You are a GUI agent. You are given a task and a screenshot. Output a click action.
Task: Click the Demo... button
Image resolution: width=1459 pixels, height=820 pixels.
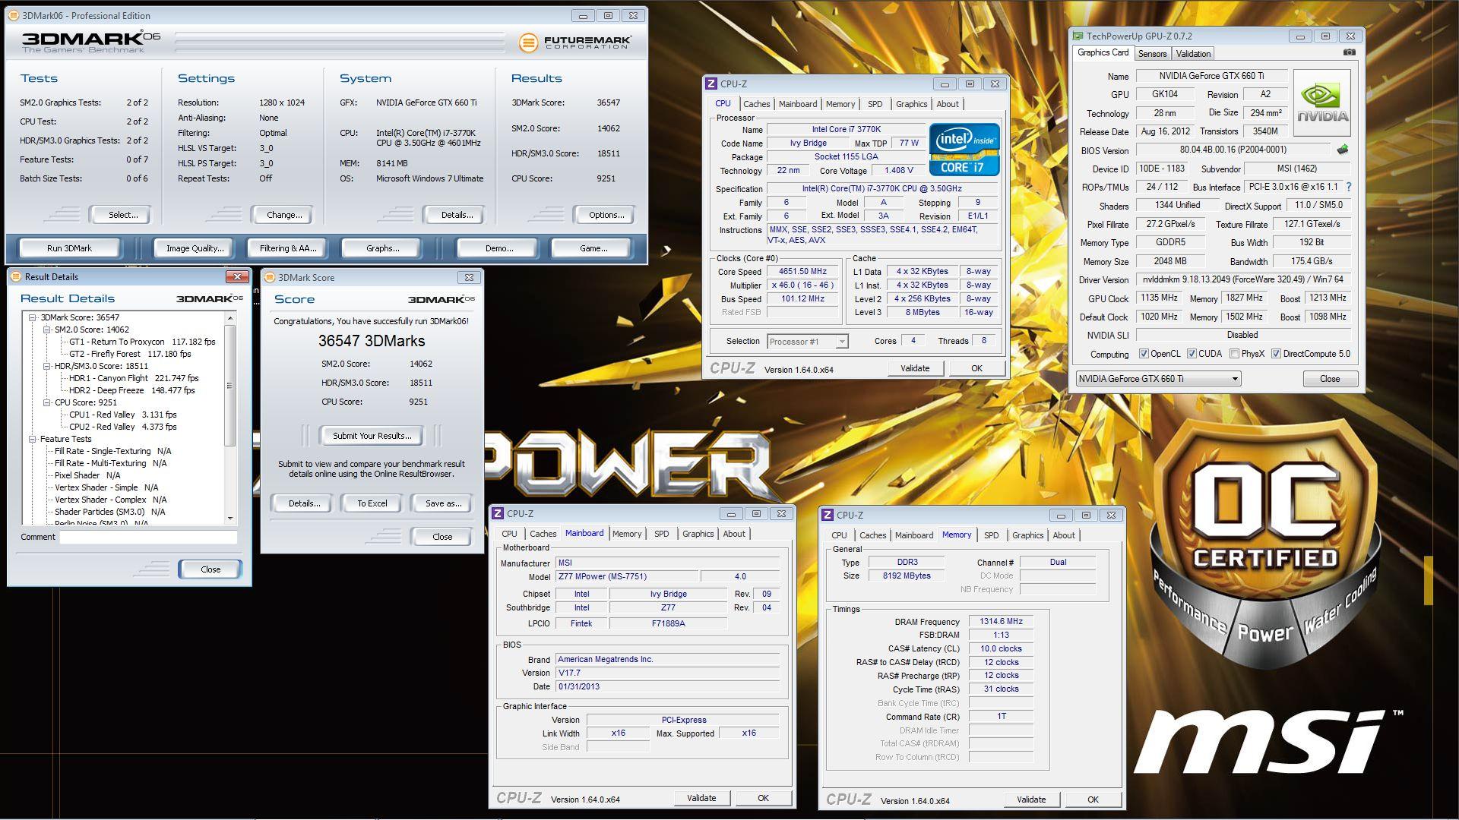pyautogui.click(x=498, y=248)
